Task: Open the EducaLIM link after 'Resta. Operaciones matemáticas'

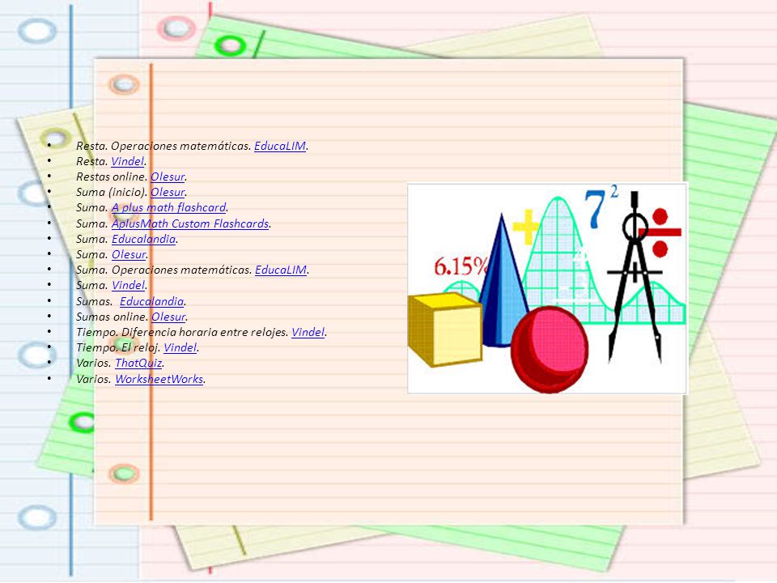Action: tap(280, 146)
